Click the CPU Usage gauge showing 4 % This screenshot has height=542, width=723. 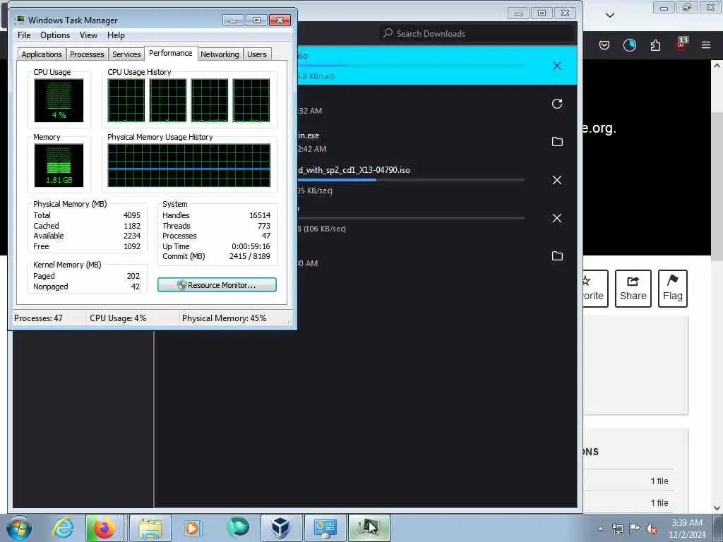coord(59,100)
